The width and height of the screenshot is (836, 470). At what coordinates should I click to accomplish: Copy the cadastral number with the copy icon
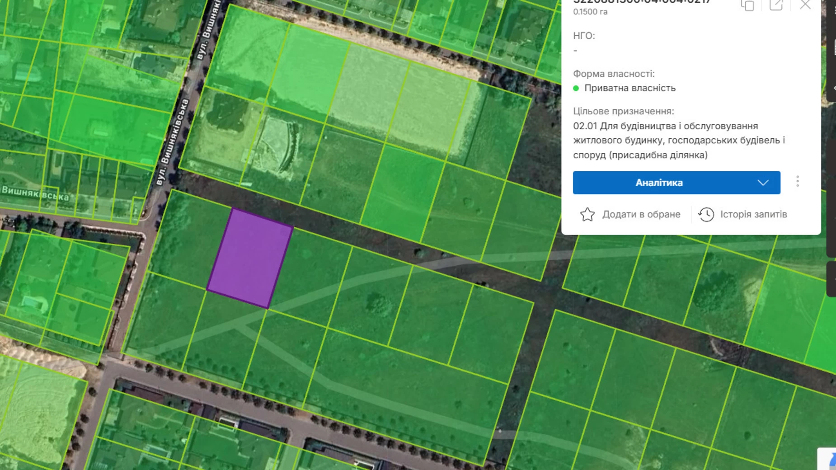click(747, 5)
